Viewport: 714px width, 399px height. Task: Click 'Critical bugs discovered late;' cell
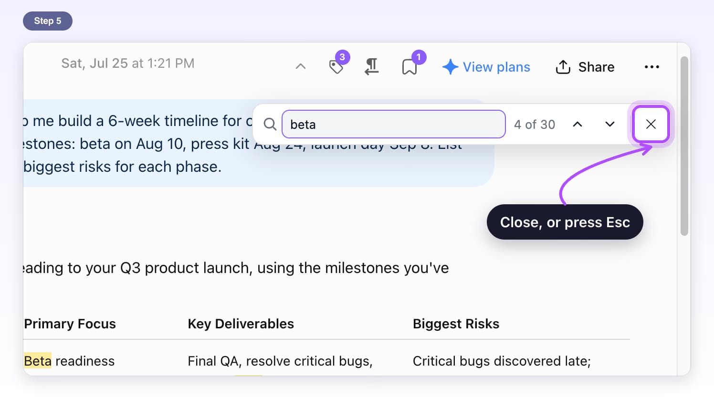point(502,361)
